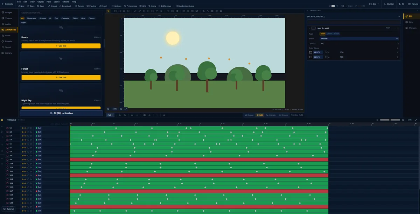Screen dimensions: 420x214
Task: Open the Tutorial button
Action: coord(9,209)
